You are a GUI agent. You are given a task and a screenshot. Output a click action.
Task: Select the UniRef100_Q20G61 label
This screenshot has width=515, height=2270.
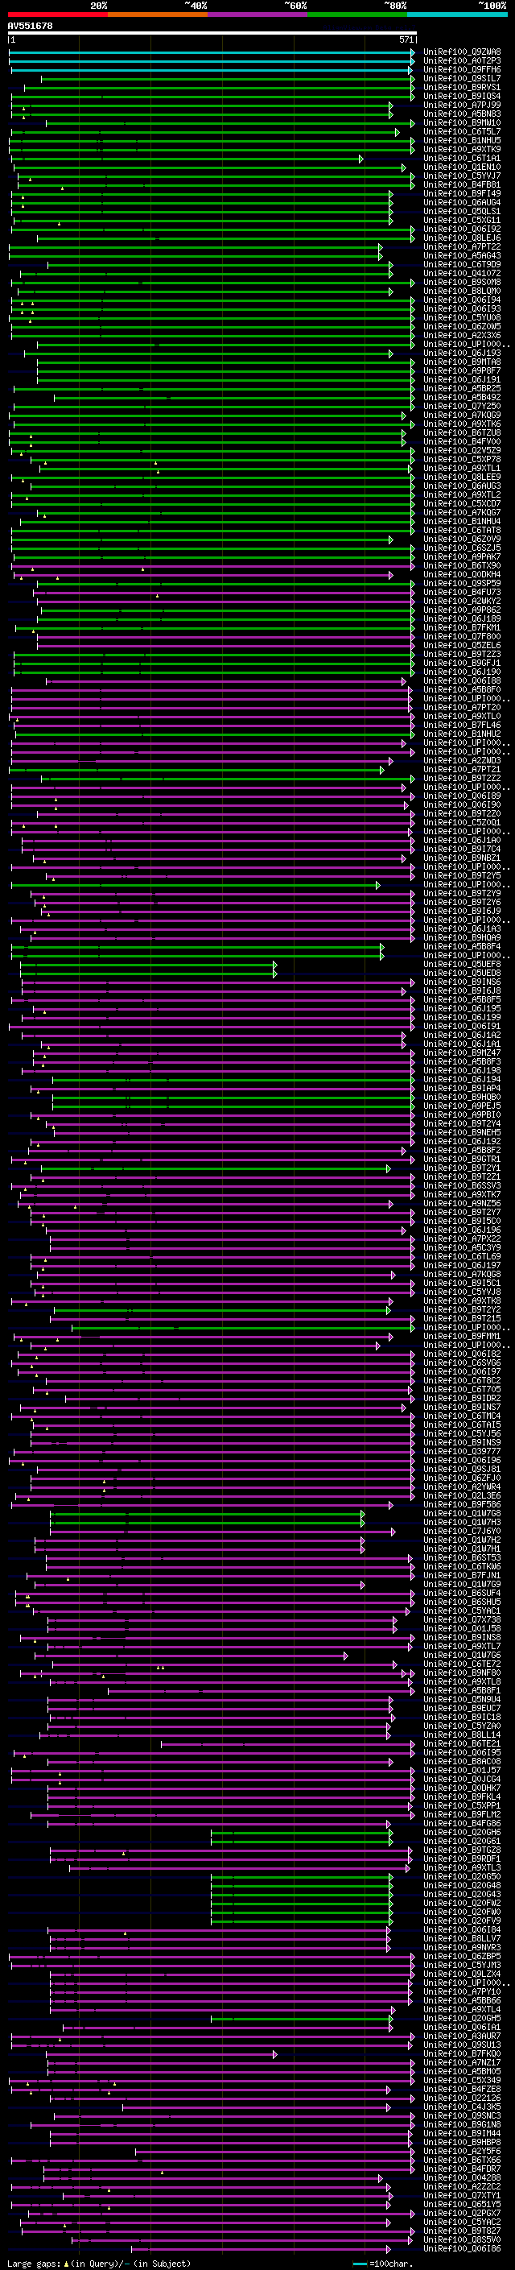click(462, 1841)
